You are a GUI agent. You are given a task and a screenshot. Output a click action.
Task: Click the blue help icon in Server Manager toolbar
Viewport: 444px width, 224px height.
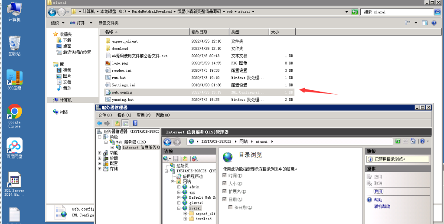[x=135, y=123]
